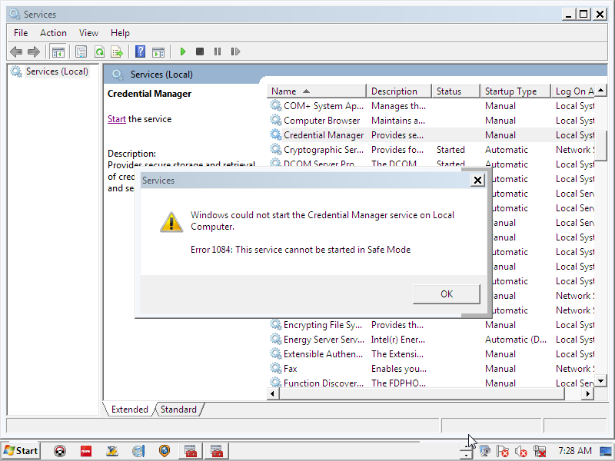Click the vertical scrollbar thumb
Viewport: 615px width, 461px height.
click(x=601, y=145)
